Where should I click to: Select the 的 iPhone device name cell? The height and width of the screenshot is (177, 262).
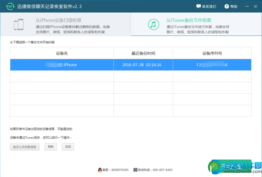[x=62, y=65]
